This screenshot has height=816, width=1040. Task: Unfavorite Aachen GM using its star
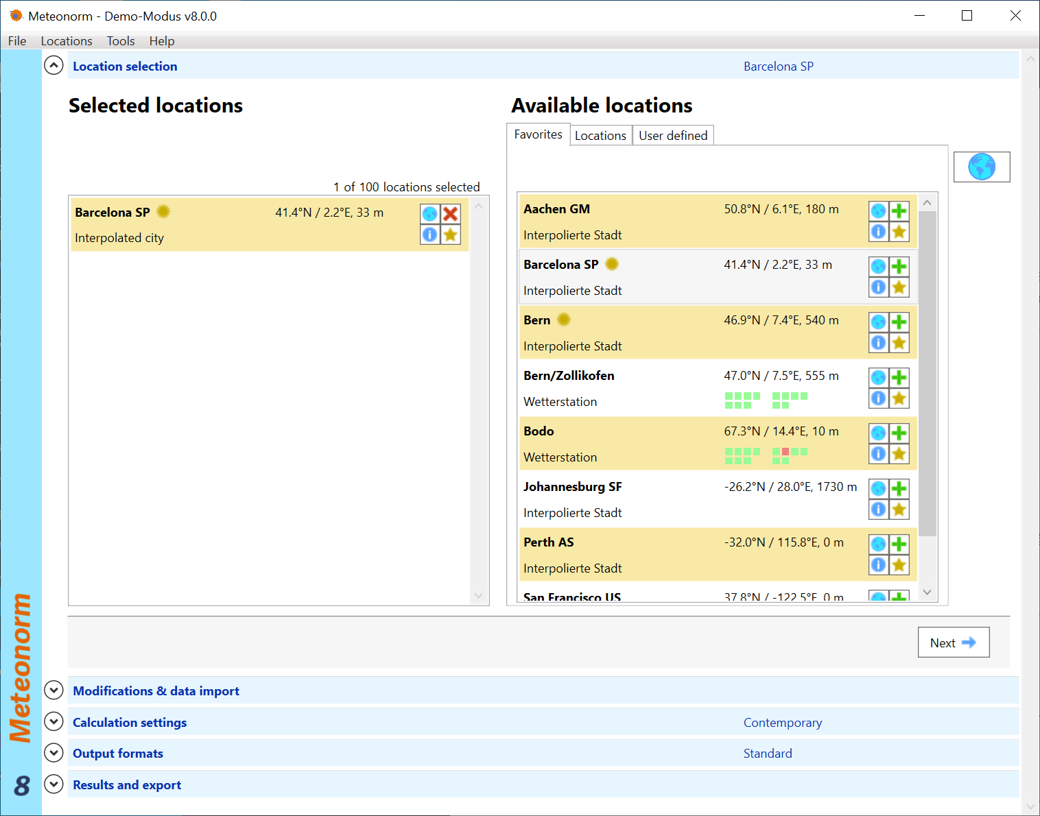(x=899, y=232)
